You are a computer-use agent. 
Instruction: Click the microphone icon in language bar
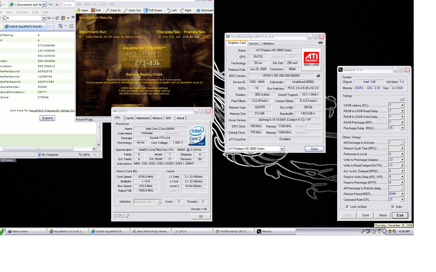coord(363,232)
